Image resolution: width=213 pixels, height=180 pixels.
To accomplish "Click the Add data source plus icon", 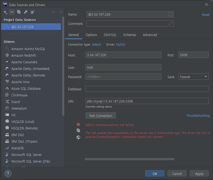I will tap(5, 12).
